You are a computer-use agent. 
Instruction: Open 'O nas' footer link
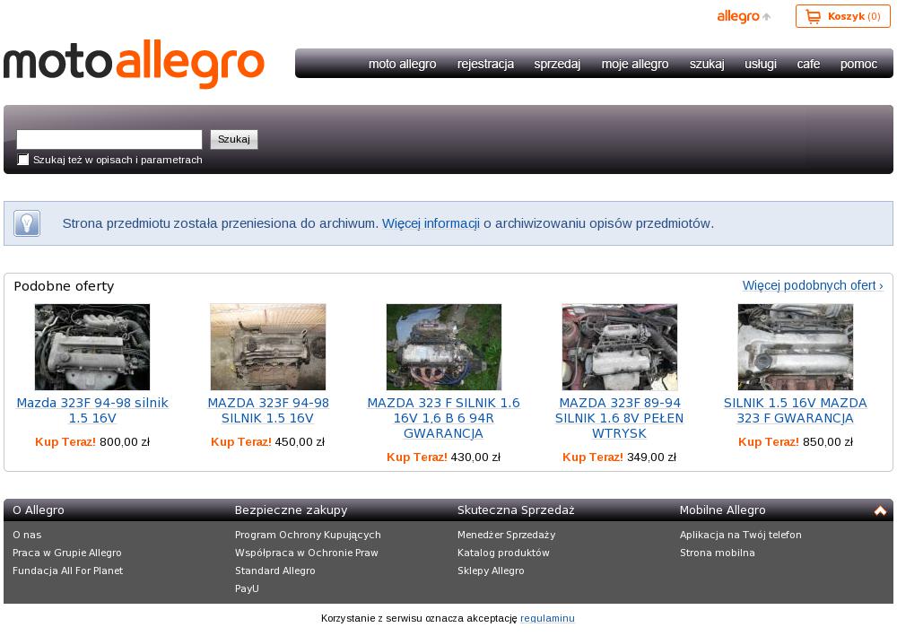(27, 535)
